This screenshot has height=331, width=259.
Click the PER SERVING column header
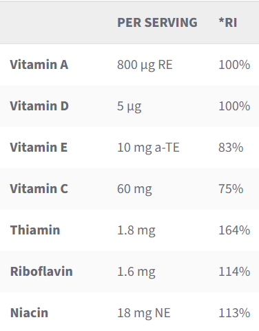click(x=157, y=23)
